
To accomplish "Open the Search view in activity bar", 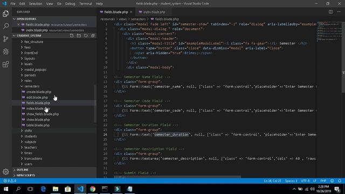I will (x=6, y=26).
